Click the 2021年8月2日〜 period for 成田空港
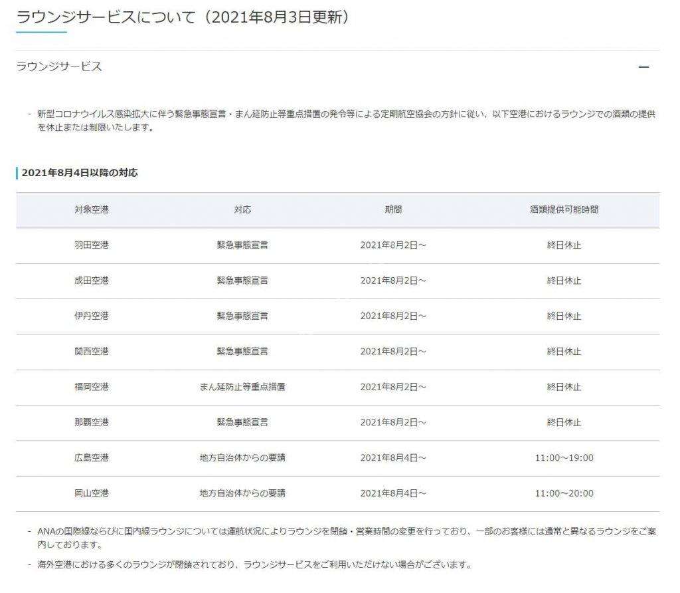The image size is (680, 593). (393, 281)
